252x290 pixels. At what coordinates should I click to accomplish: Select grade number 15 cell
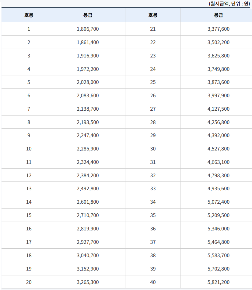coord(29,215)
